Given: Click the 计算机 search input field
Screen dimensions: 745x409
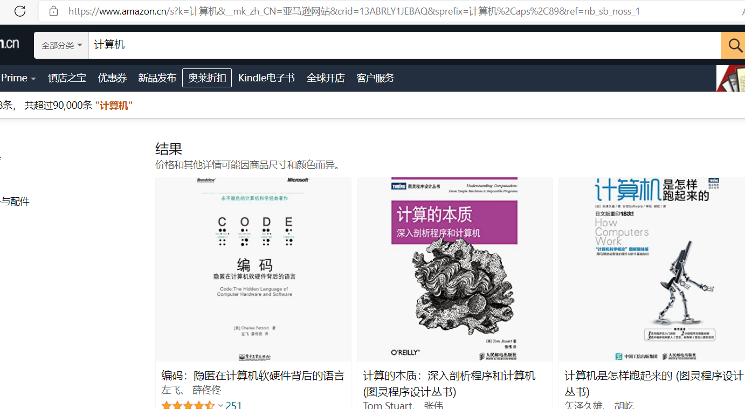Looking at the screenshot, I should (x=404, y=45).
